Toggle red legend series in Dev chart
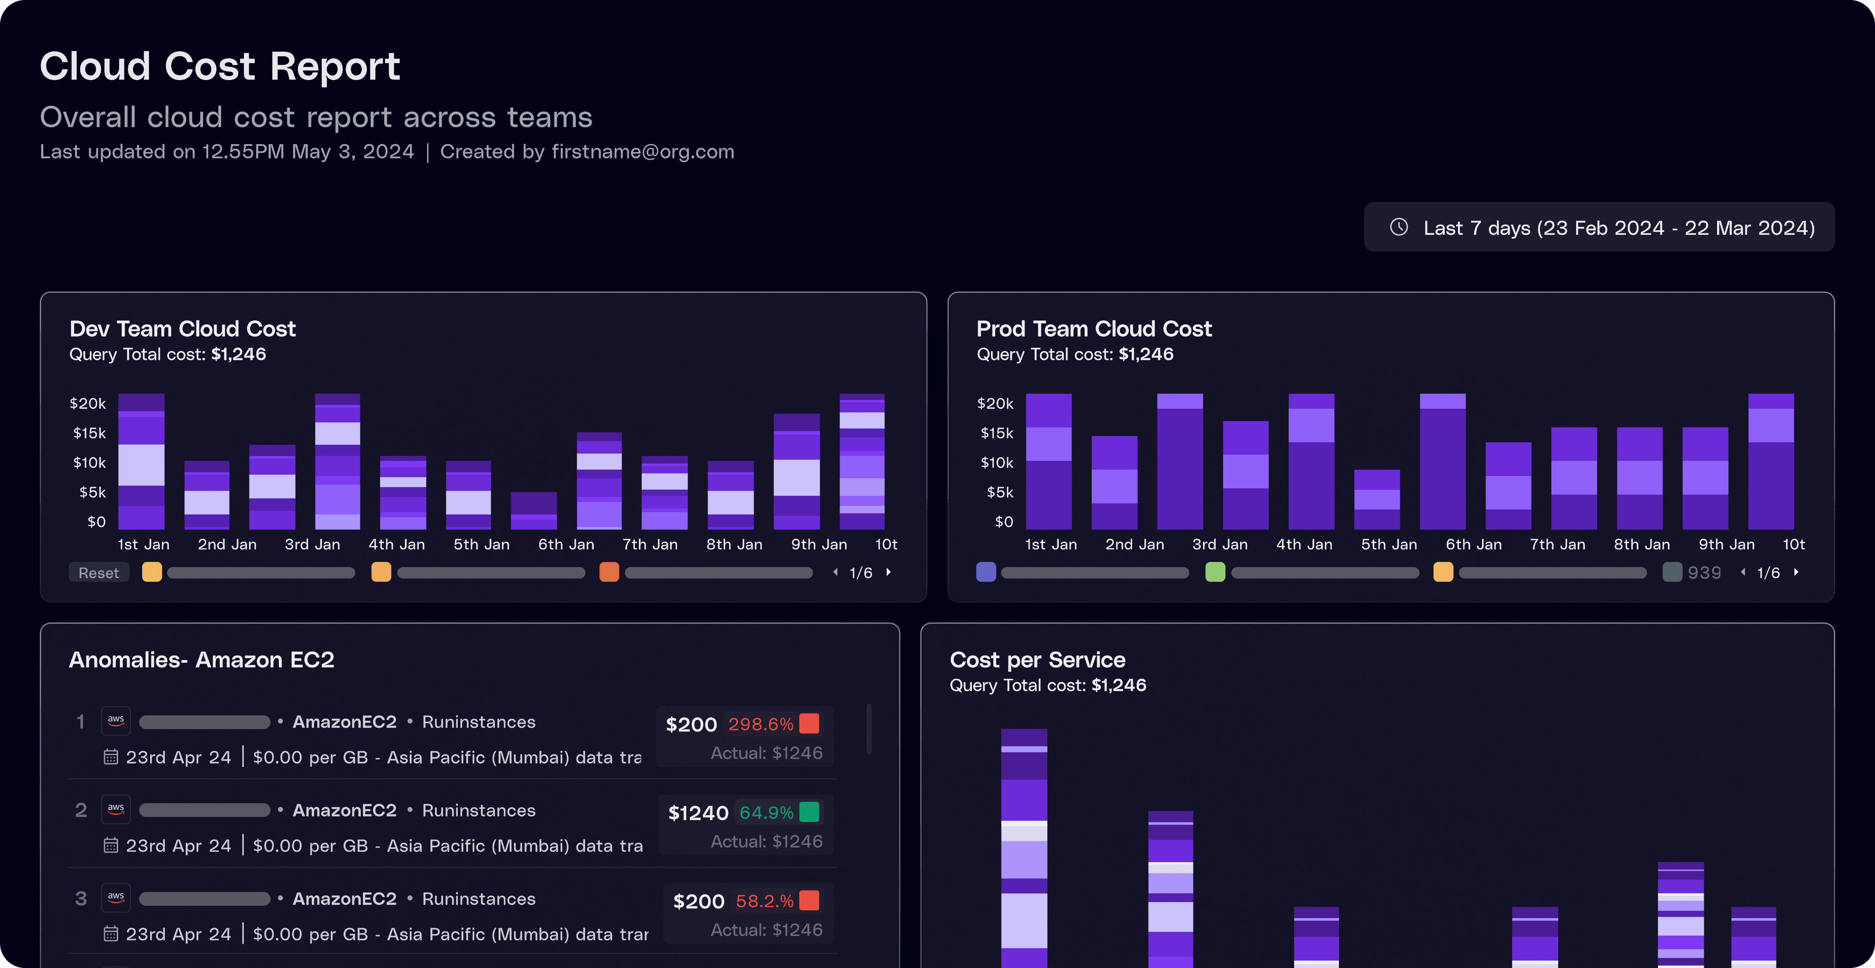 (x=608, y=572)
